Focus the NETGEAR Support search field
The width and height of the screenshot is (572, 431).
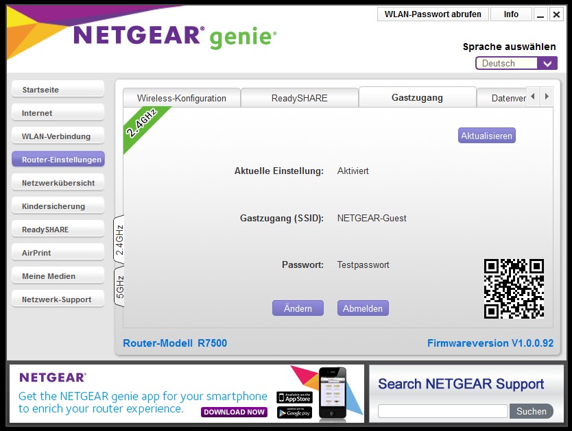pos(443,411)
